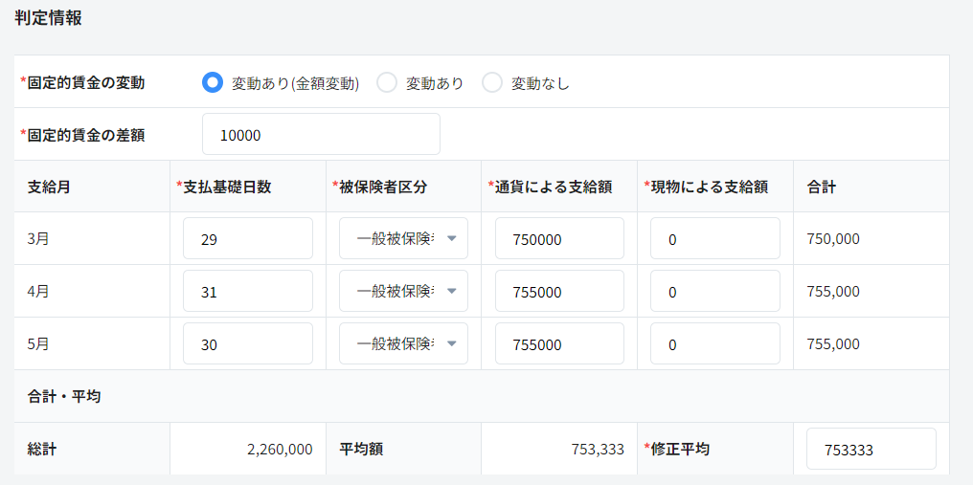The image size is (973, 485).
Task: Choose the 変動なし radio option
Action: coord(492,83)
